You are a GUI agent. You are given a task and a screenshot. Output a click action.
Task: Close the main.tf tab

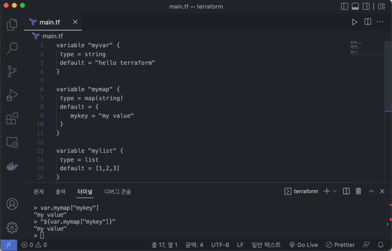pyautogui.click(x=75, y=22)
